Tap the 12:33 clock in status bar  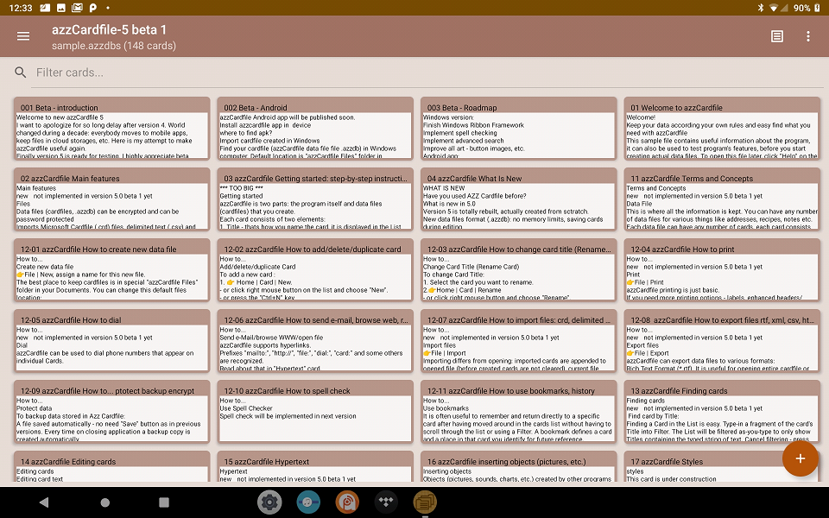click(x=21, y=8)
